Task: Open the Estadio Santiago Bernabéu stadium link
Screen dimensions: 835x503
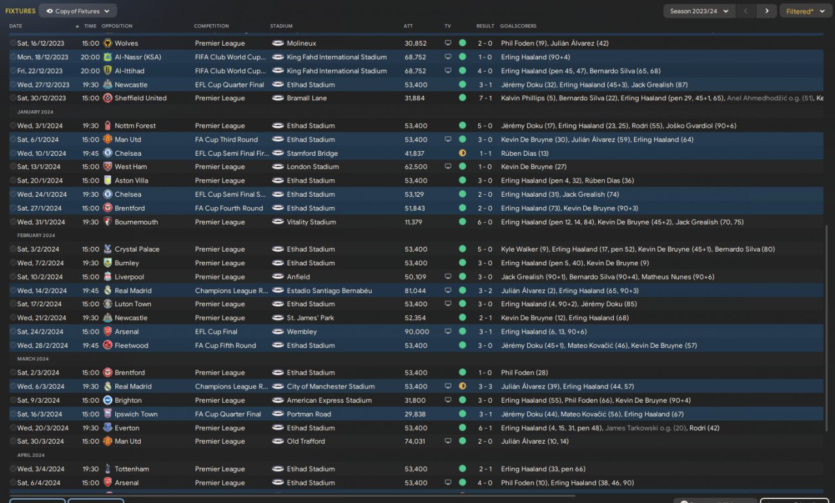Action: pyautogui.click(x=329, y=291)
